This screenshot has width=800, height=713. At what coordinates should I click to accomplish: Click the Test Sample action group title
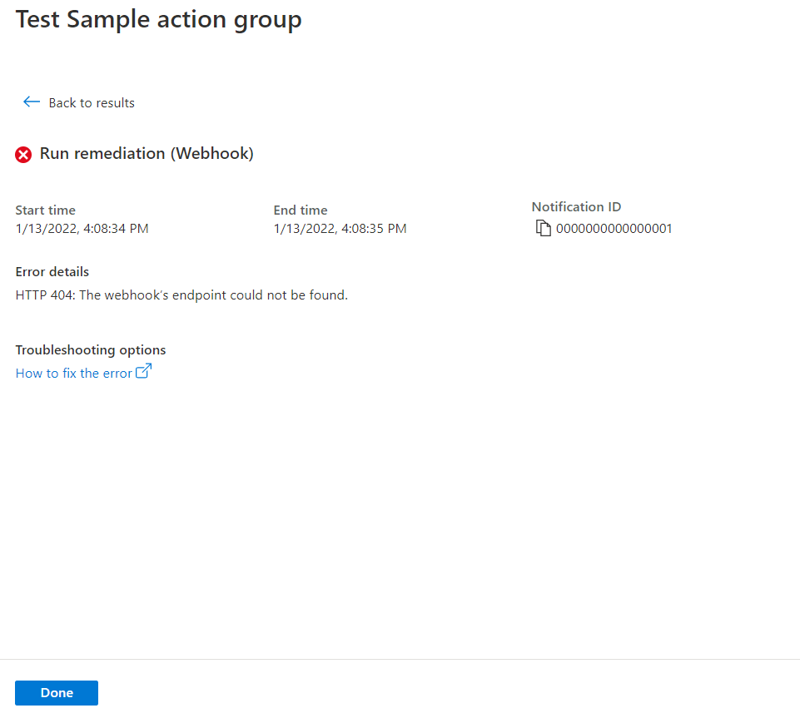(x=159, y=20)
